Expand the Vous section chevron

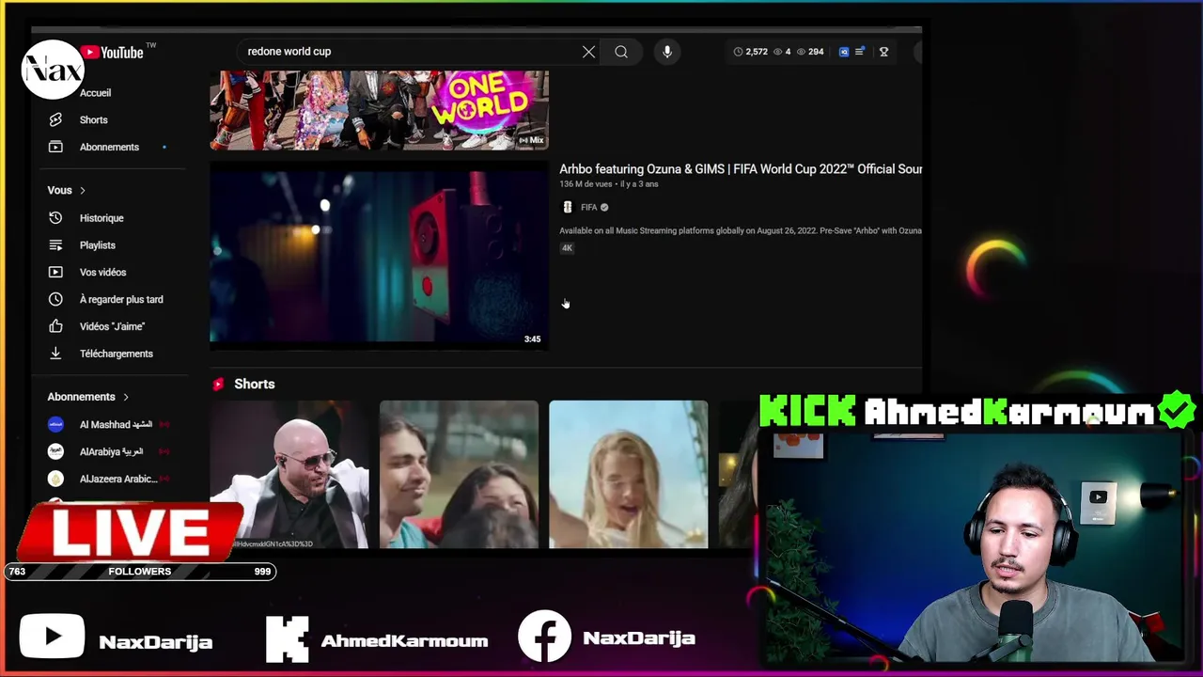pos(83,191)
